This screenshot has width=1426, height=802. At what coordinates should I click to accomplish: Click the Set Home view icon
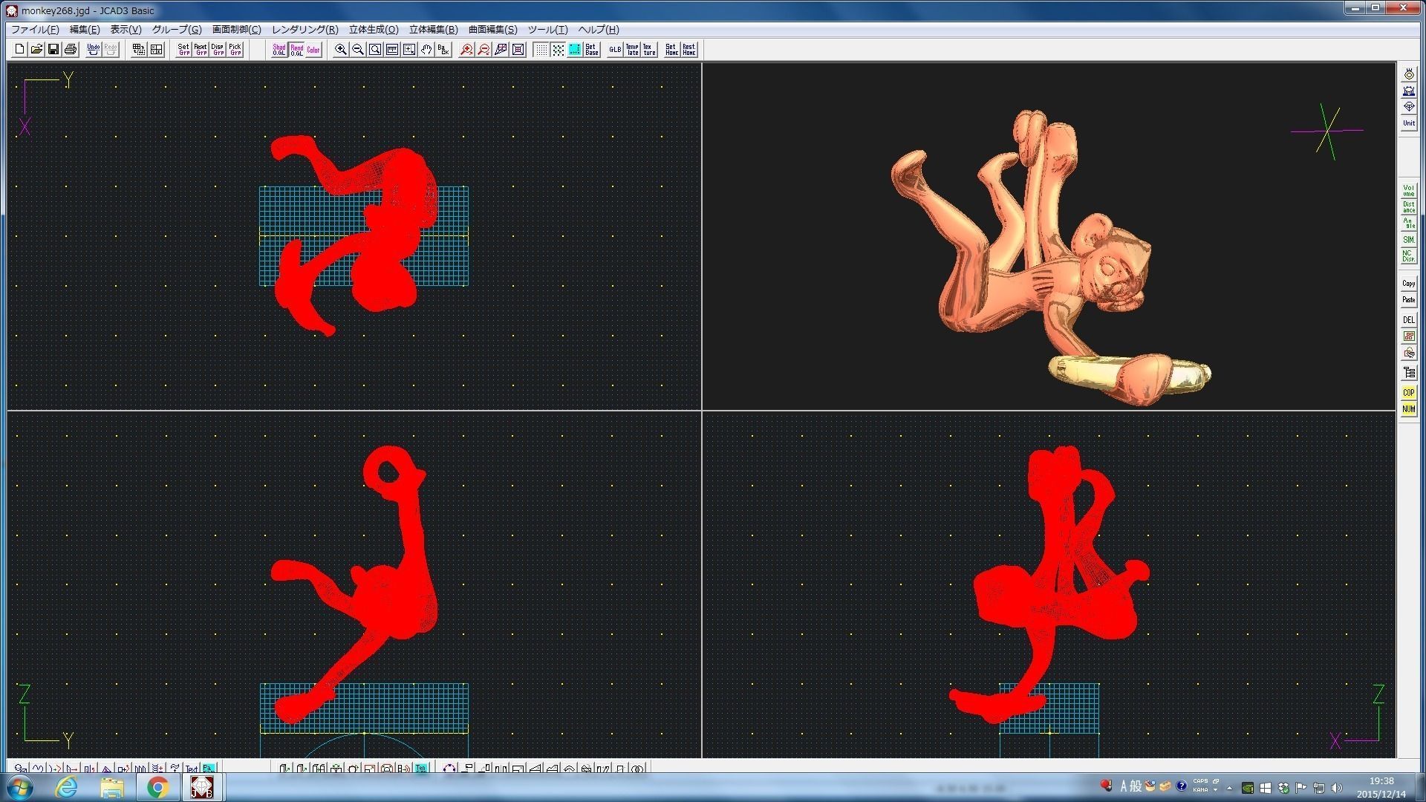click(671, 50)
